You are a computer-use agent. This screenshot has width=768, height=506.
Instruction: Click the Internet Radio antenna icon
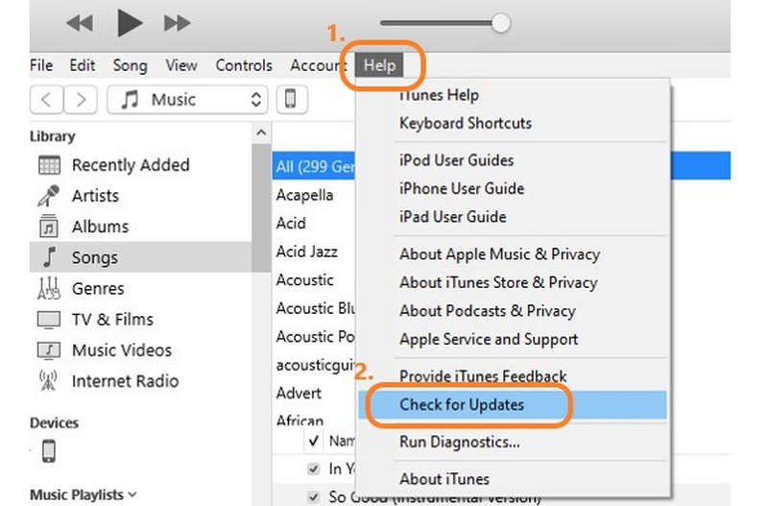pos(48,380)
